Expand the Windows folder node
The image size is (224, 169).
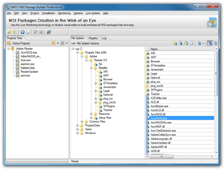point(77,133)
